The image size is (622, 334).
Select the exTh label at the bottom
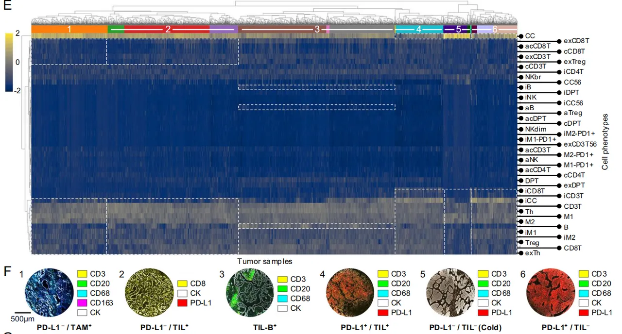click(x=533, y=253)
